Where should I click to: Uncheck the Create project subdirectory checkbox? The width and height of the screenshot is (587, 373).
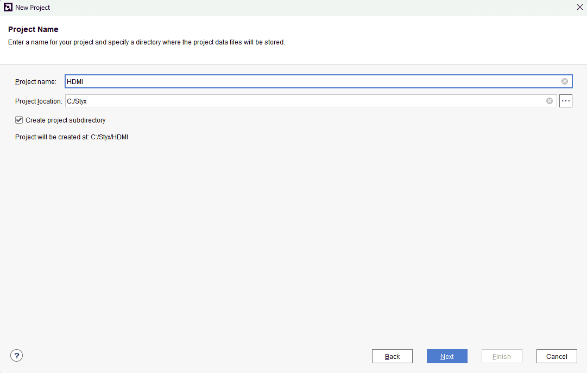19,120
